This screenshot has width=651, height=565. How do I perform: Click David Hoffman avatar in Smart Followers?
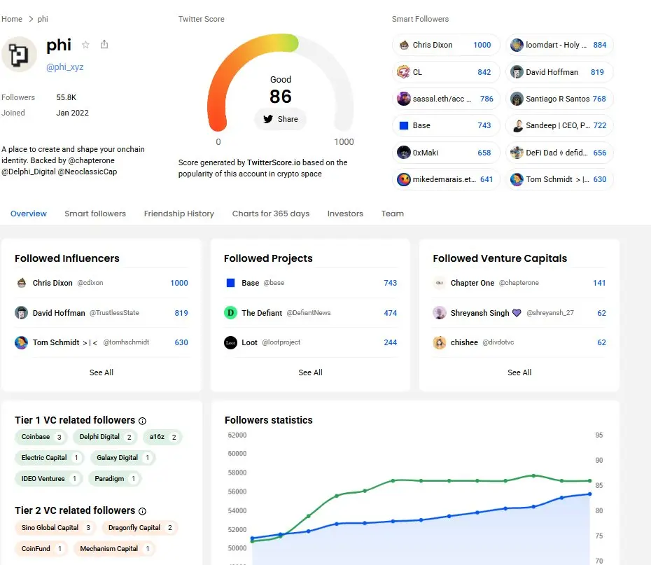coord(517,72)
